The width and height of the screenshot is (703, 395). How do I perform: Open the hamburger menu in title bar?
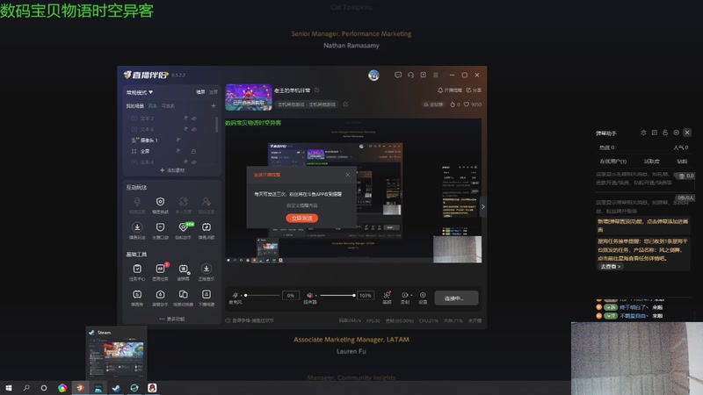(436, 75)
